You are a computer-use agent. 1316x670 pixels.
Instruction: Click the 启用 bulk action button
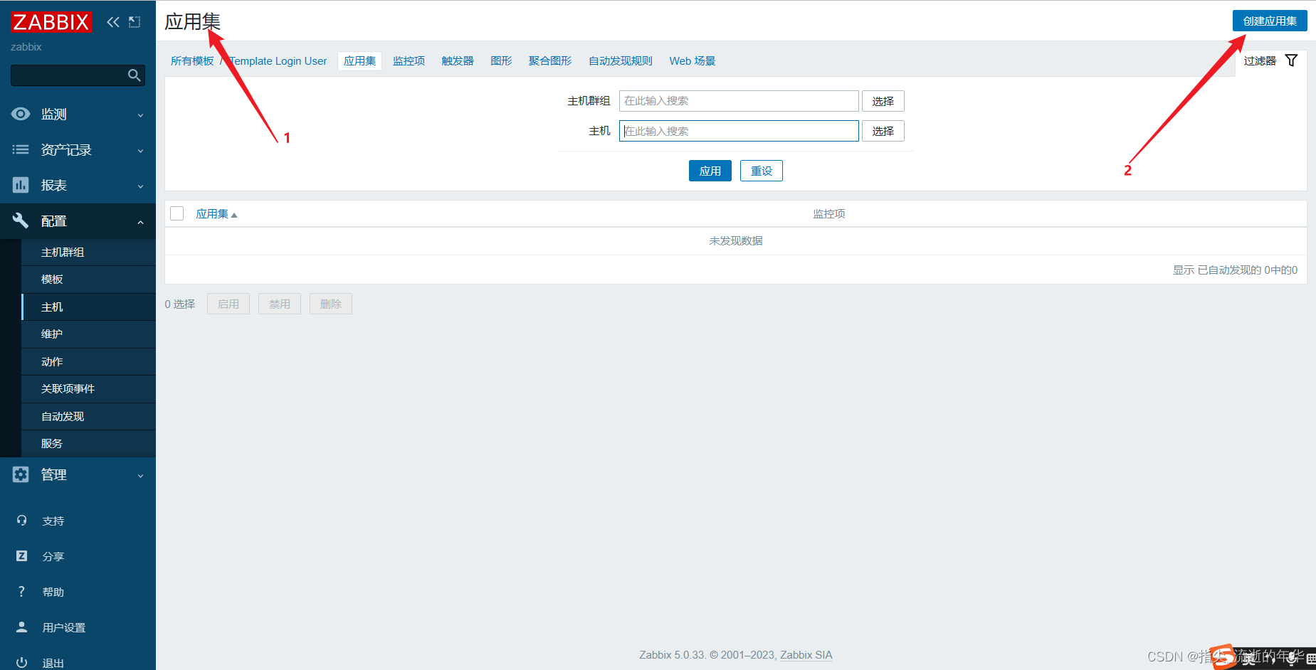[x=228, y=304]
